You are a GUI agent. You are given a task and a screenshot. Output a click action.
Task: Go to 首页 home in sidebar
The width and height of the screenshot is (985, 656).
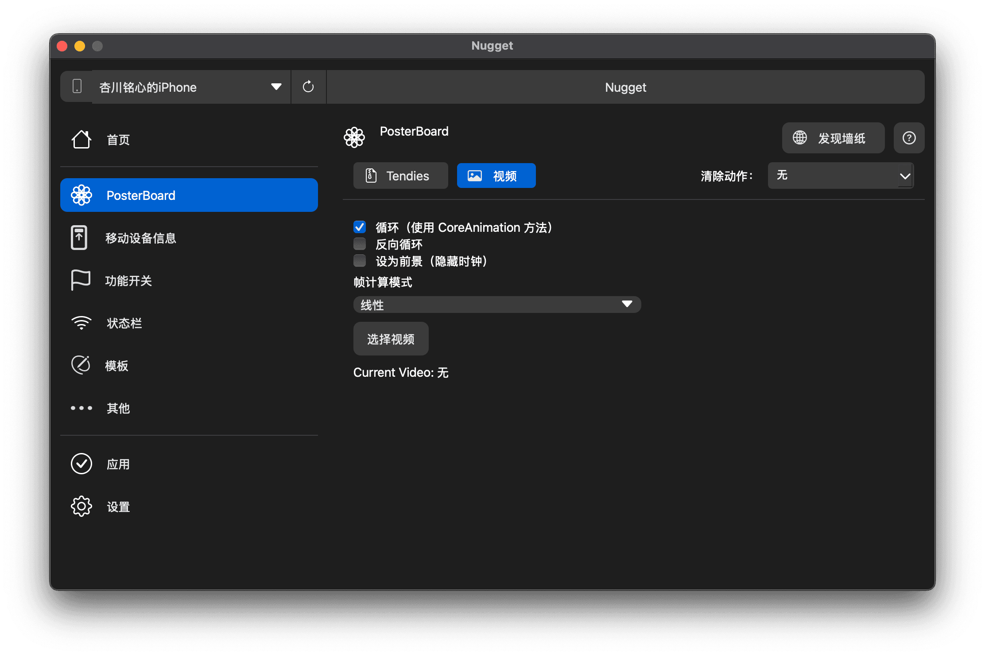click(118, 140)
